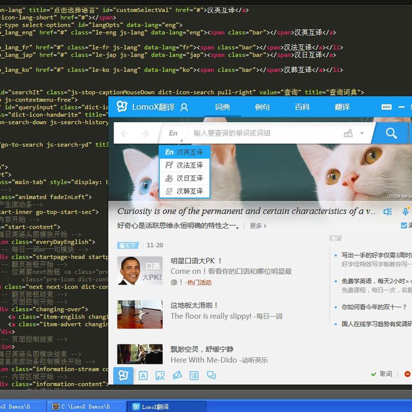Play the daily sentence audio speaker icon
This screenshot has width=412, height=412.
387,212
